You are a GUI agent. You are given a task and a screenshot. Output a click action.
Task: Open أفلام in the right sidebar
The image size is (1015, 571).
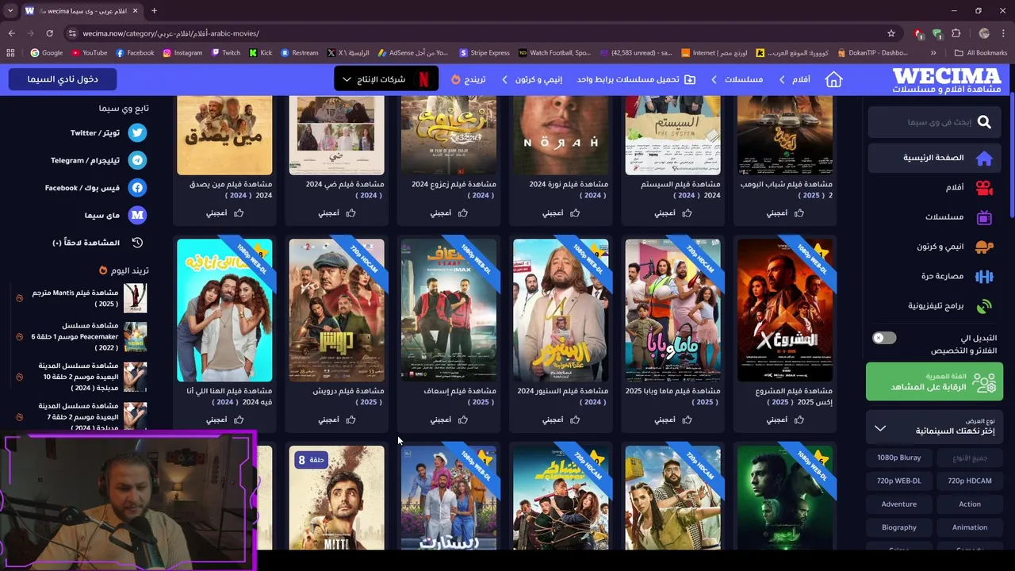(934, 188)
